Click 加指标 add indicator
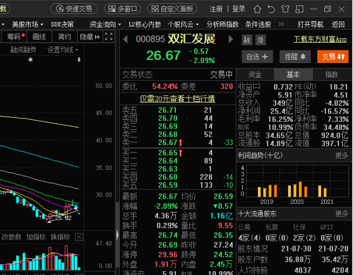The image size is (353, 275). [x=36, y=237]
